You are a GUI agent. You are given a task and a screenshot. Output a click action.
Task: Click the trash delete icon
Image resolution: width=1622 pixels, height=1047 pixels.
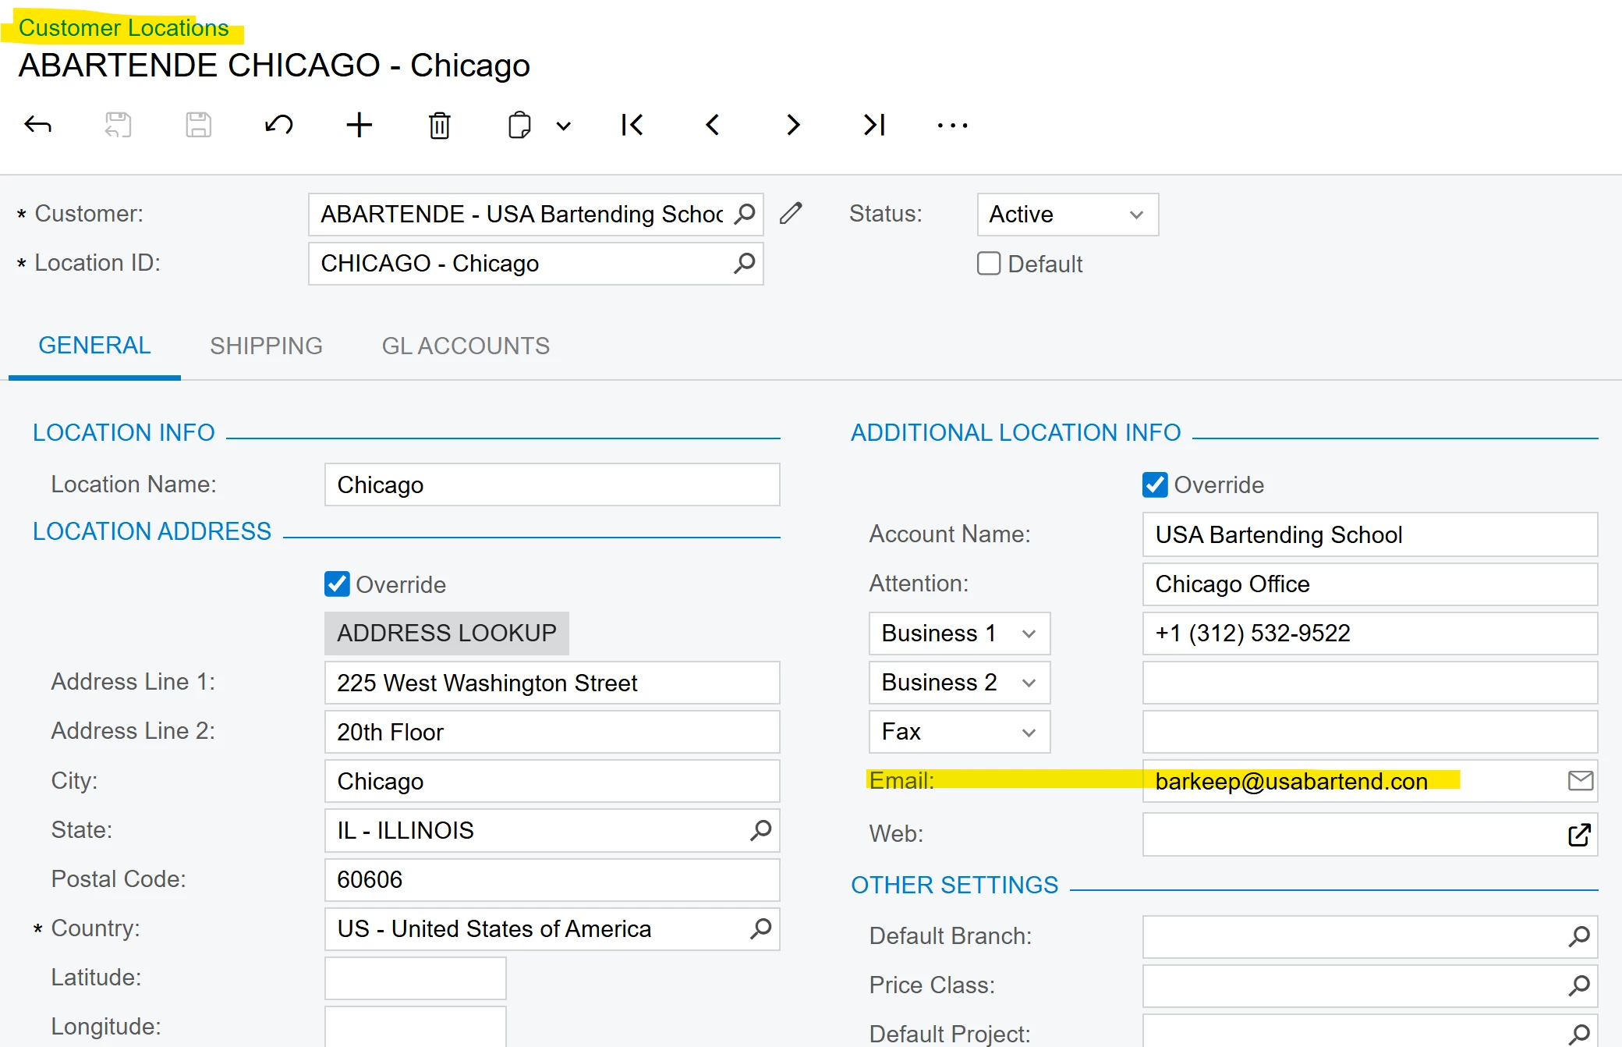click(439, 125)
